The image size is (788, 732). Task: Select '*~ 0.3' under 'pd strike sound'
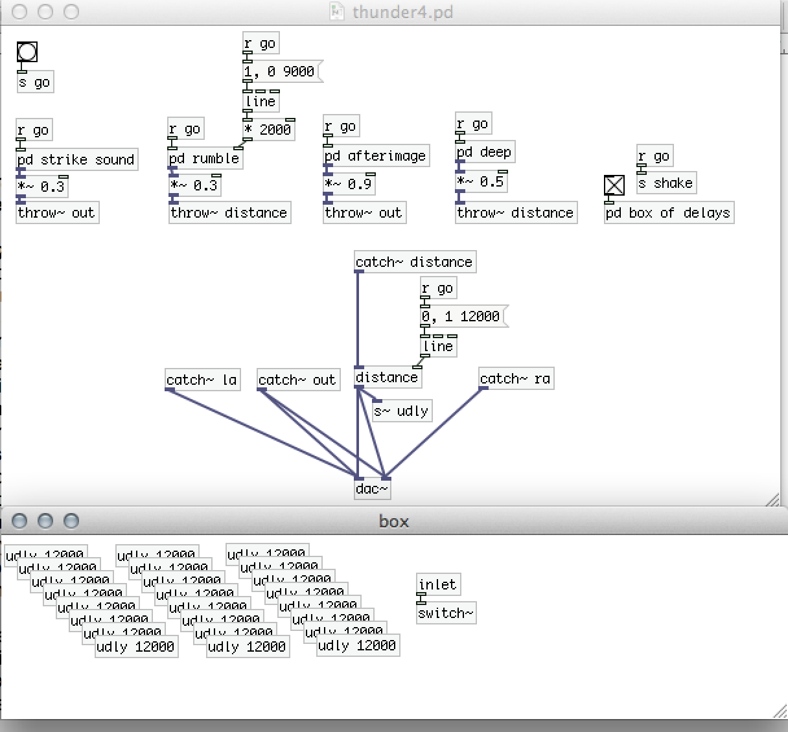pos(42,187)
